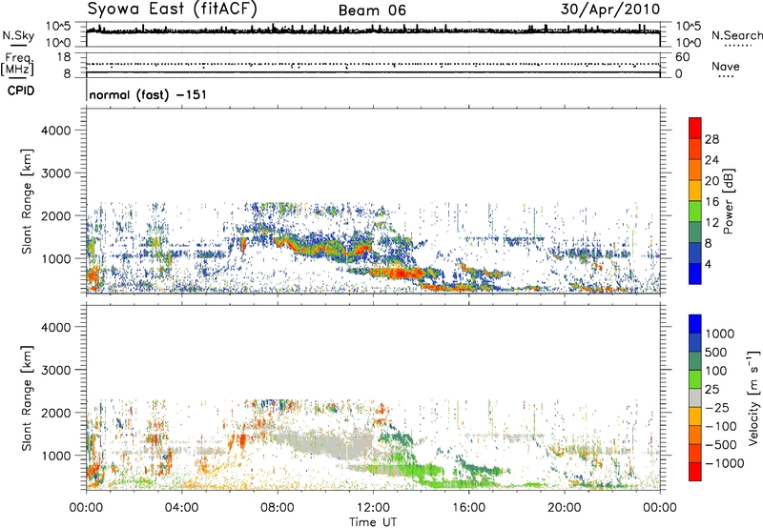Image resolution: width=763 pixels, height=528 pixels.
Task: Click the 'Syowa East (fitACF)' title text
Action: point(172,9)
